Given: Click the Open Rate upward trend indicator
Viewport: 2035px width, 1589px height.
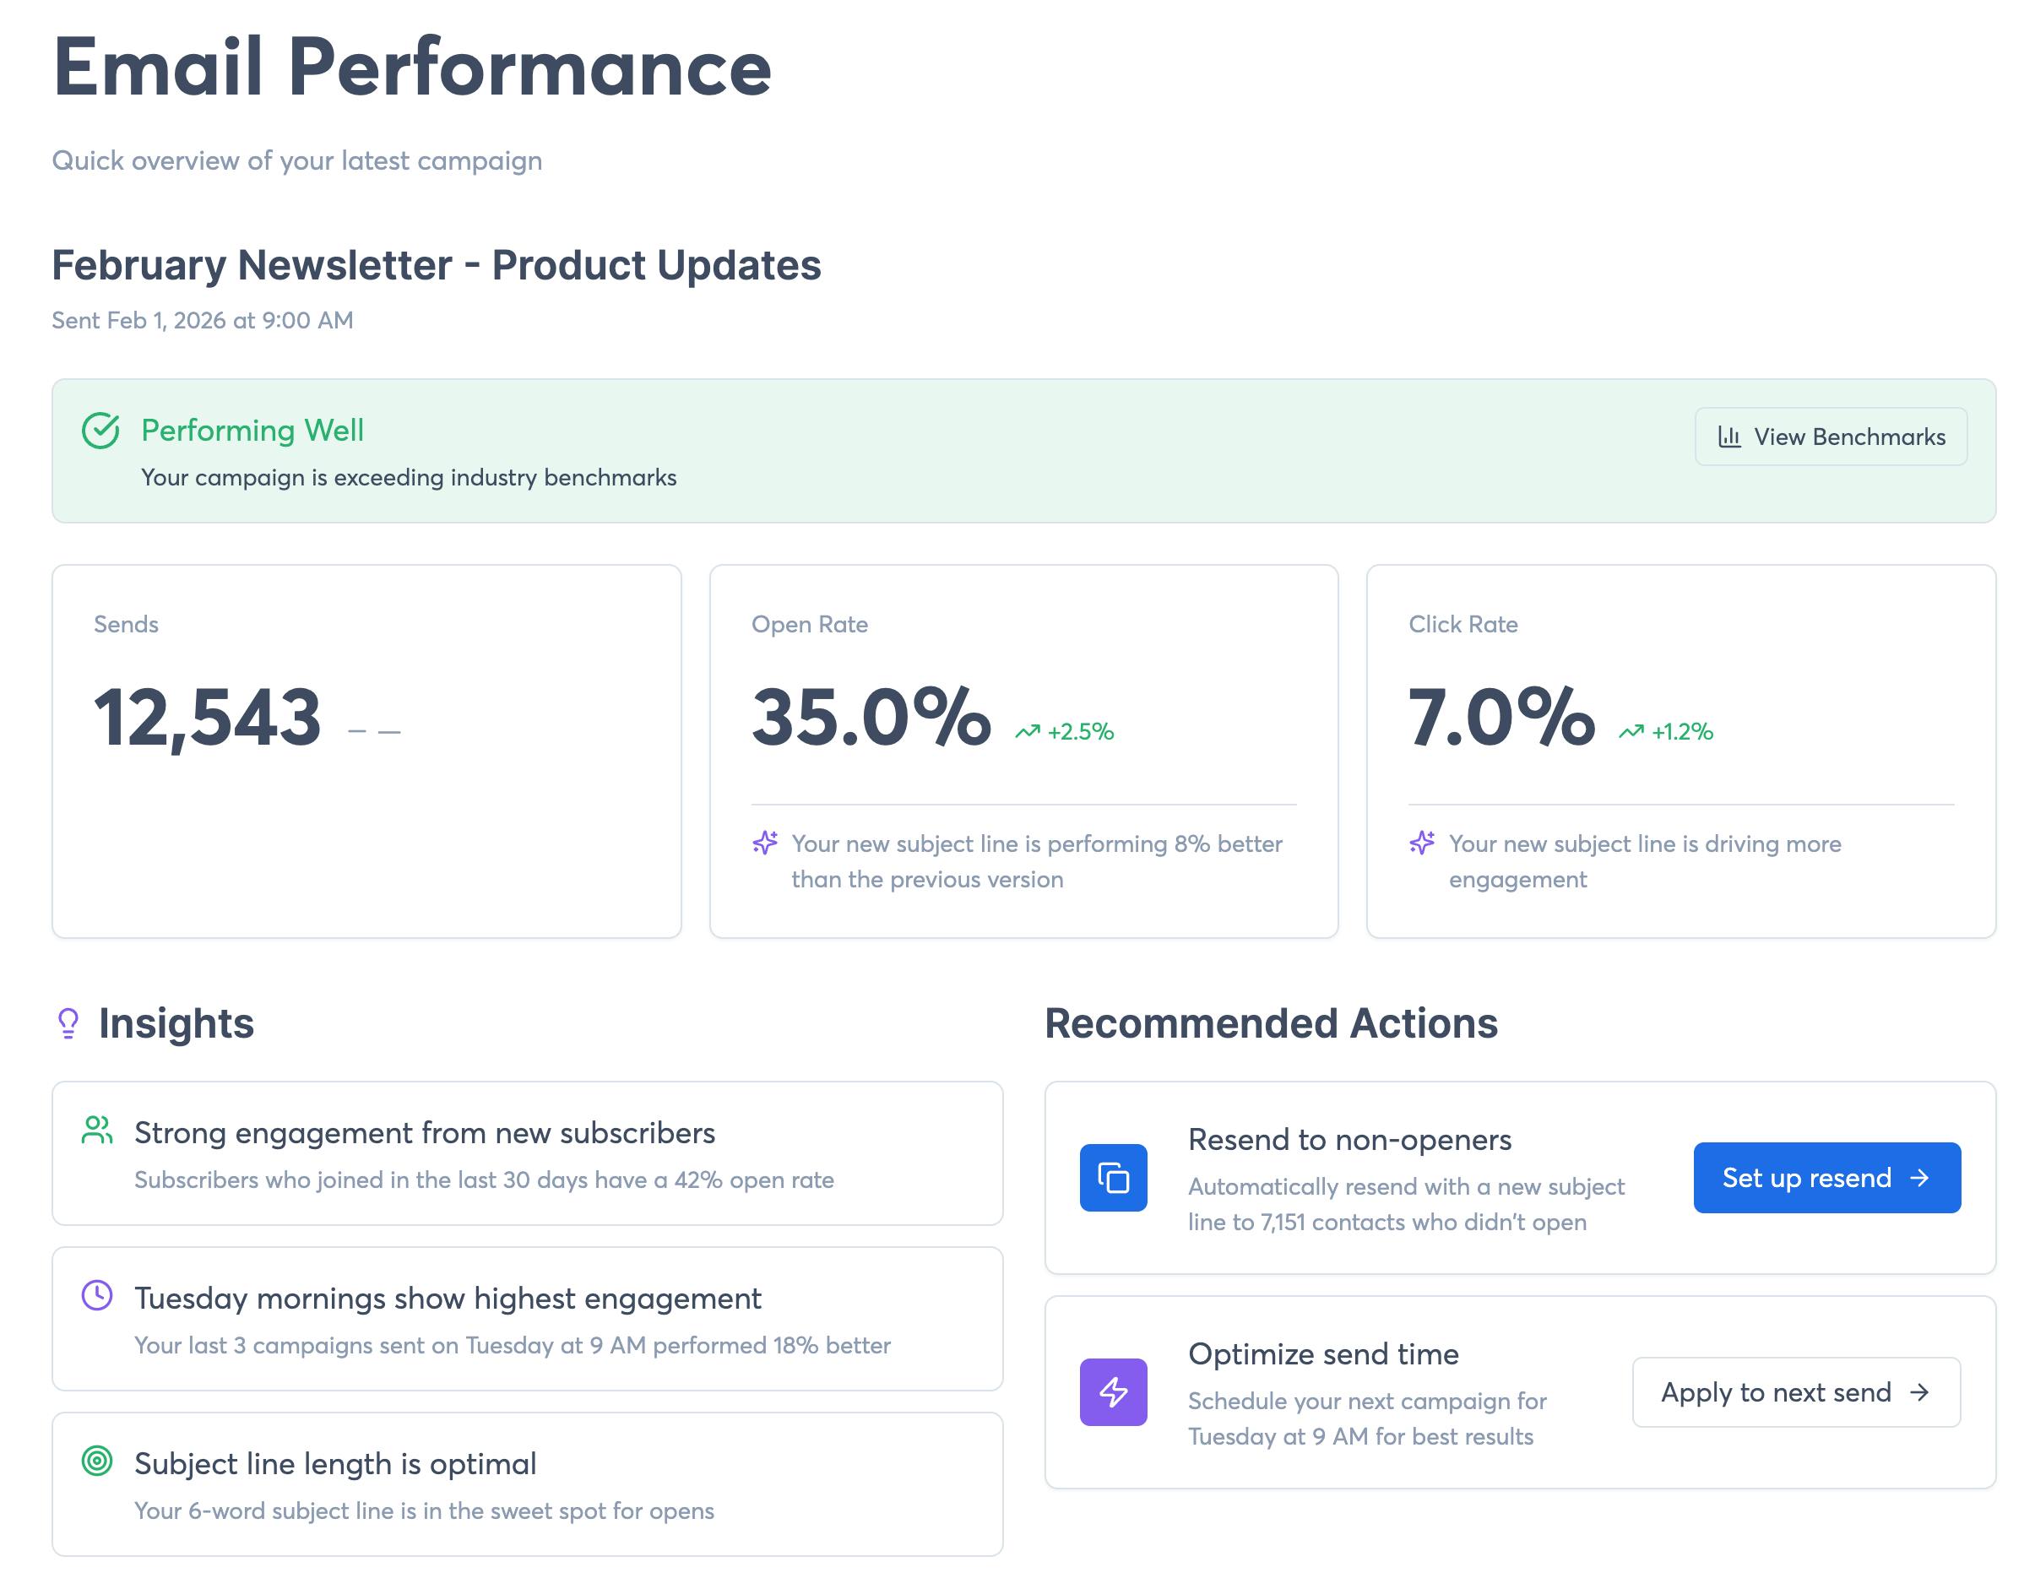Looking at the screenshot, I should point(1065,732).
